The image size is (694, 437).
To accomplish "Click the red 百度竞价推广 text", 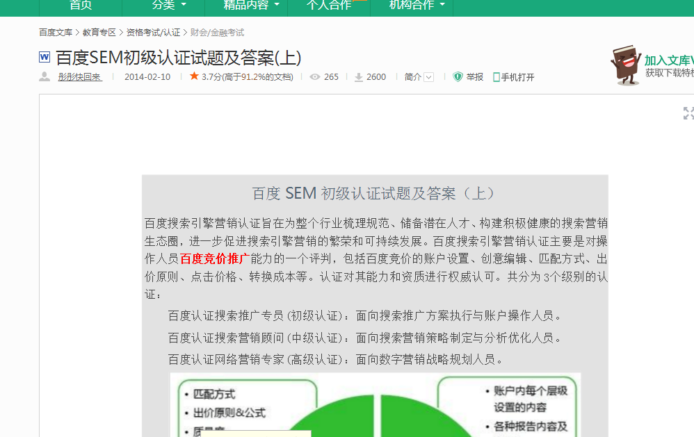I will [x=215, y=258].
